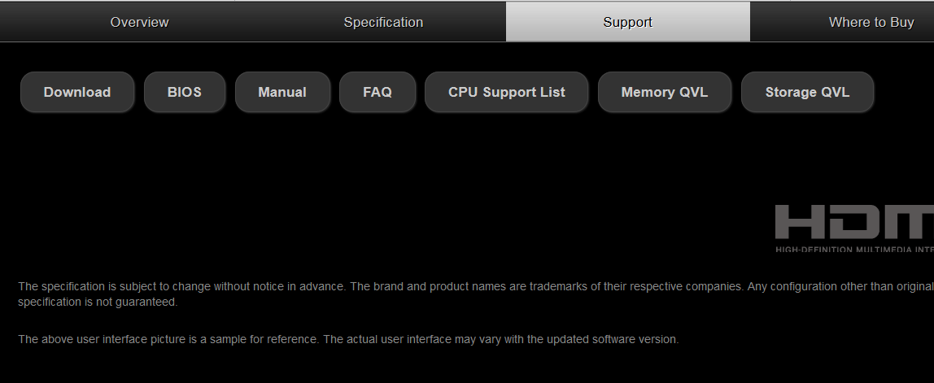Switch to the Specification tab
Screen dimensions: 934x383
383,22
